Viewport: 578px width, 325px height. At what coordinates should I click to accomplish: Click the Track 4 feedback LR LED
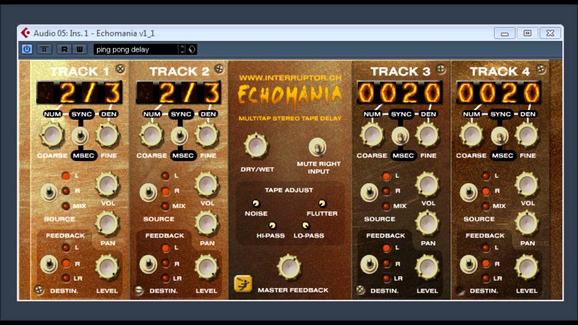(485, 278)
